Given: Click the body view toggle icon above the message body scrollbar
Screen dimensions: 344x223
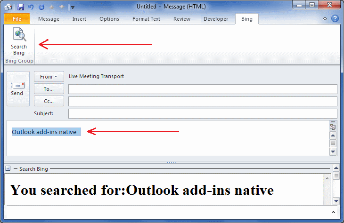Looking at the screenshot, I should (333, 127).
